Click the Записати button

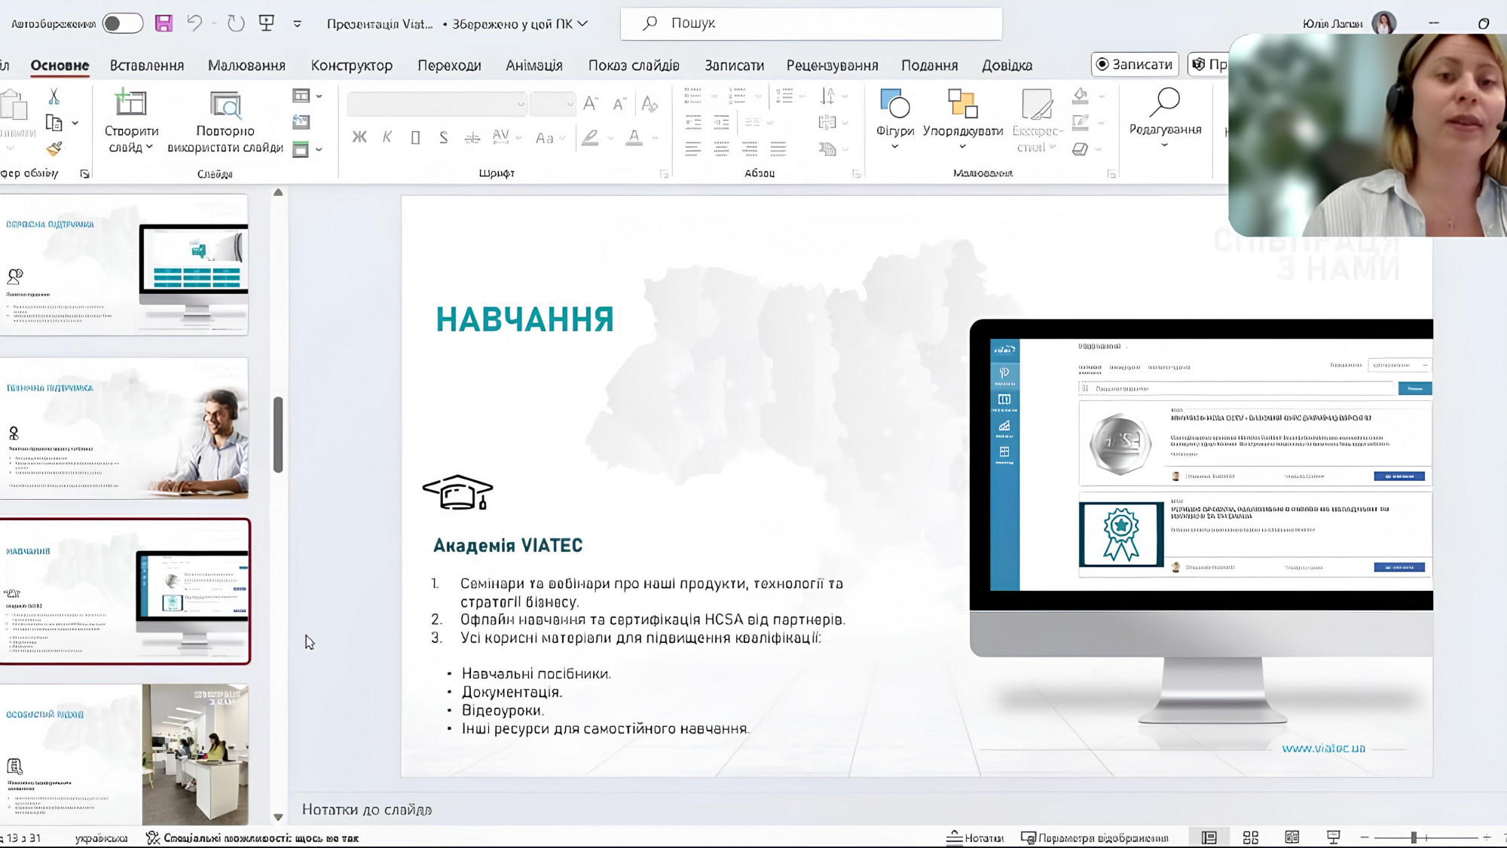pyautogui.click(x=1135, y=65)
